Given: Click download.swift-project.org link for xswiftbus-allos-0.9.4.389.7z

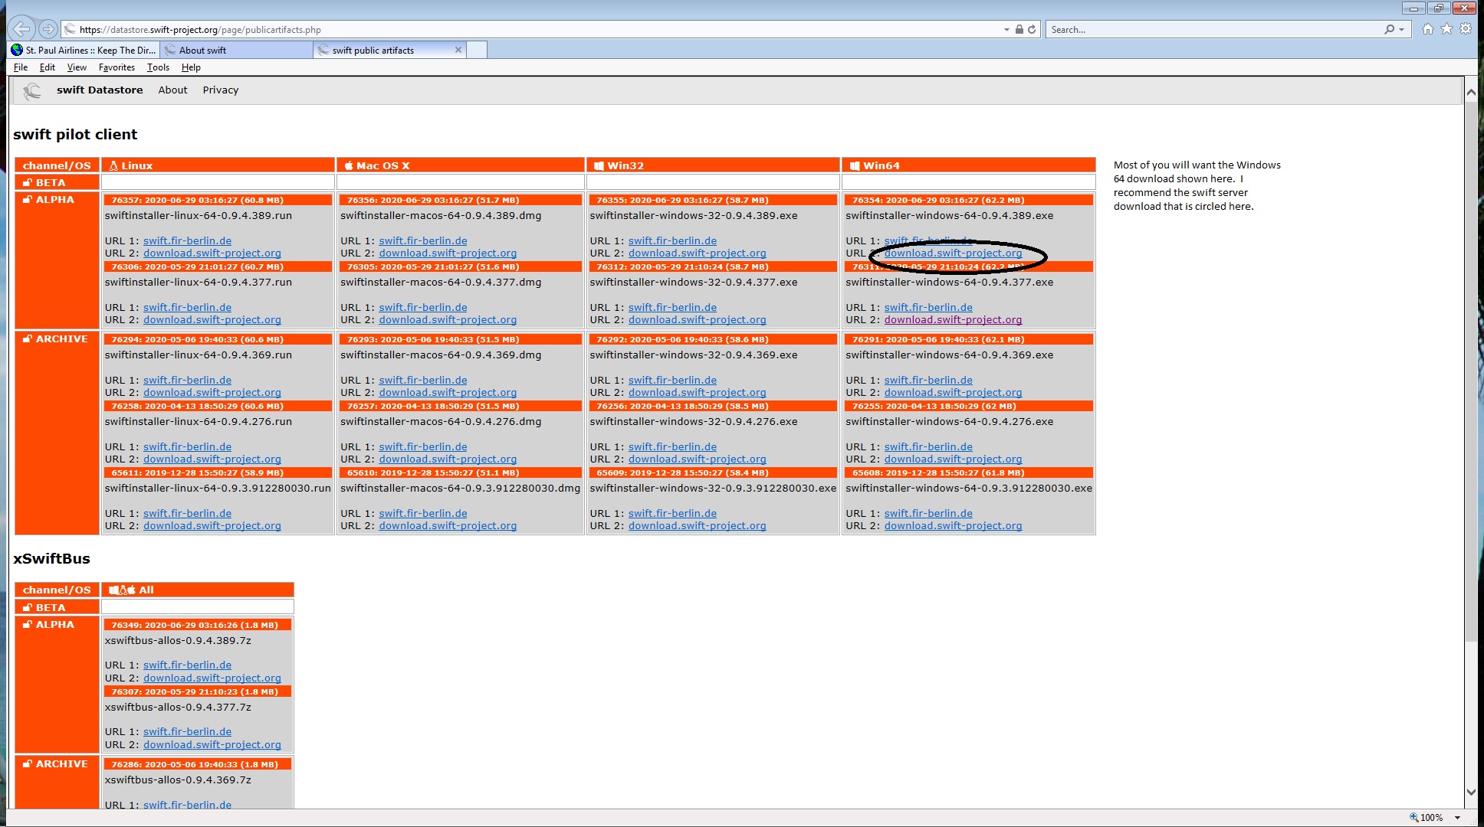Looking at the screenshot, I should 212,678.
